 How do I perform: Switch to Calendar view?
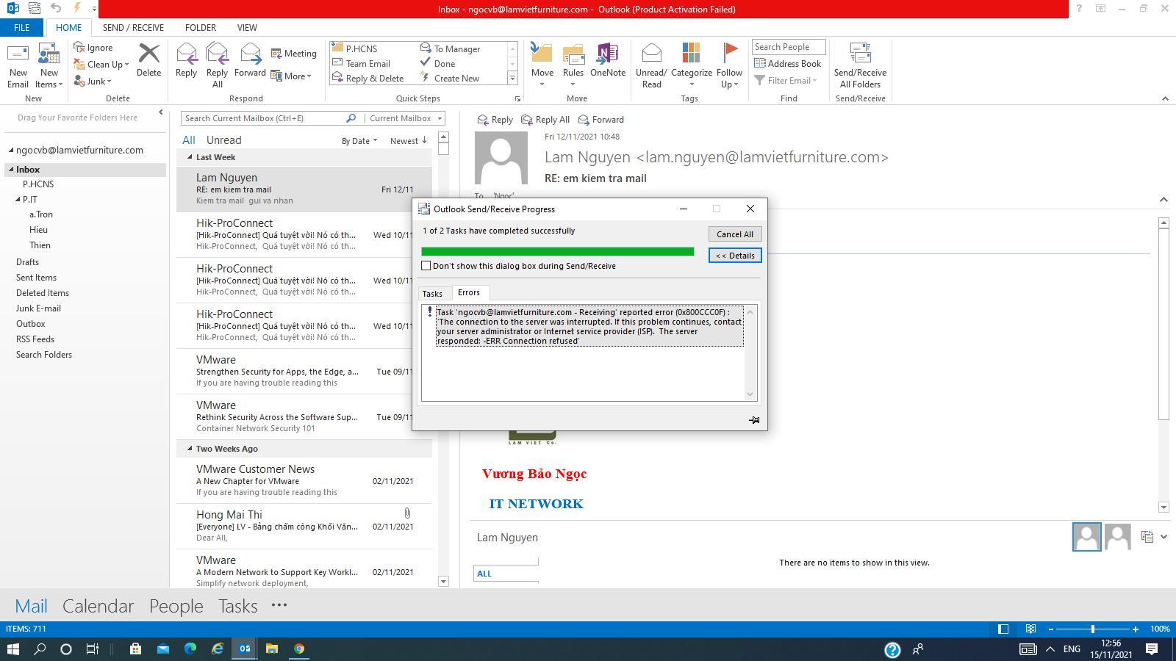98,606
